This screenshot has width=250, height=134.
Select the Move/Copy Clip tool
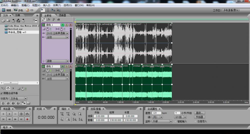(53, 10)
